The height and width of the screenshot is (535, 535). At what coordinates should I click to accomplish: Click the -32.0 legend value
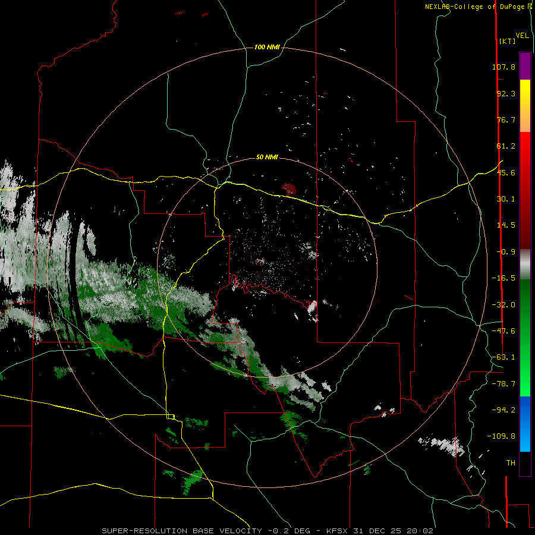click(x=503, y=305)
